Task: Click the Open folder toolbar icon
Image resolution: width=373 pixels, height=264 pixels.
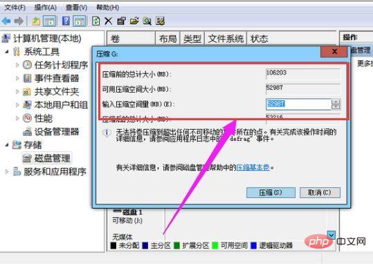Action: click(x=134, y=21)
